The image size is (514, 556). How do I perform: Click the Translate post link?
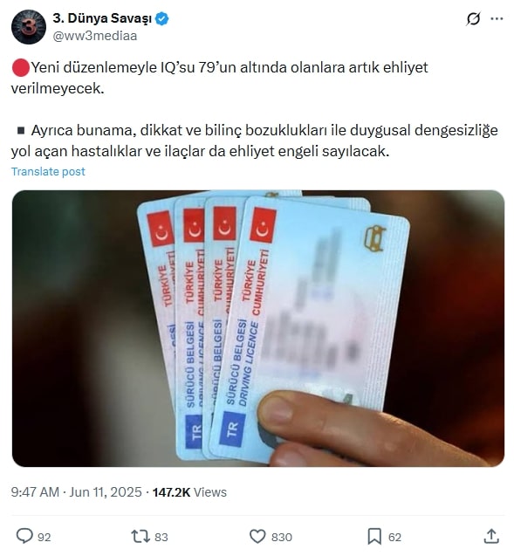coord(48,172)
